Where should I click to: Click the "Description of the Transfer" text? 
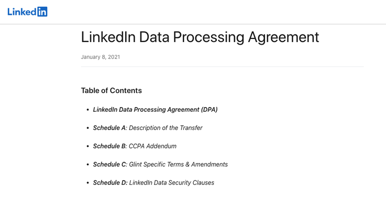[x=166, y=128]
